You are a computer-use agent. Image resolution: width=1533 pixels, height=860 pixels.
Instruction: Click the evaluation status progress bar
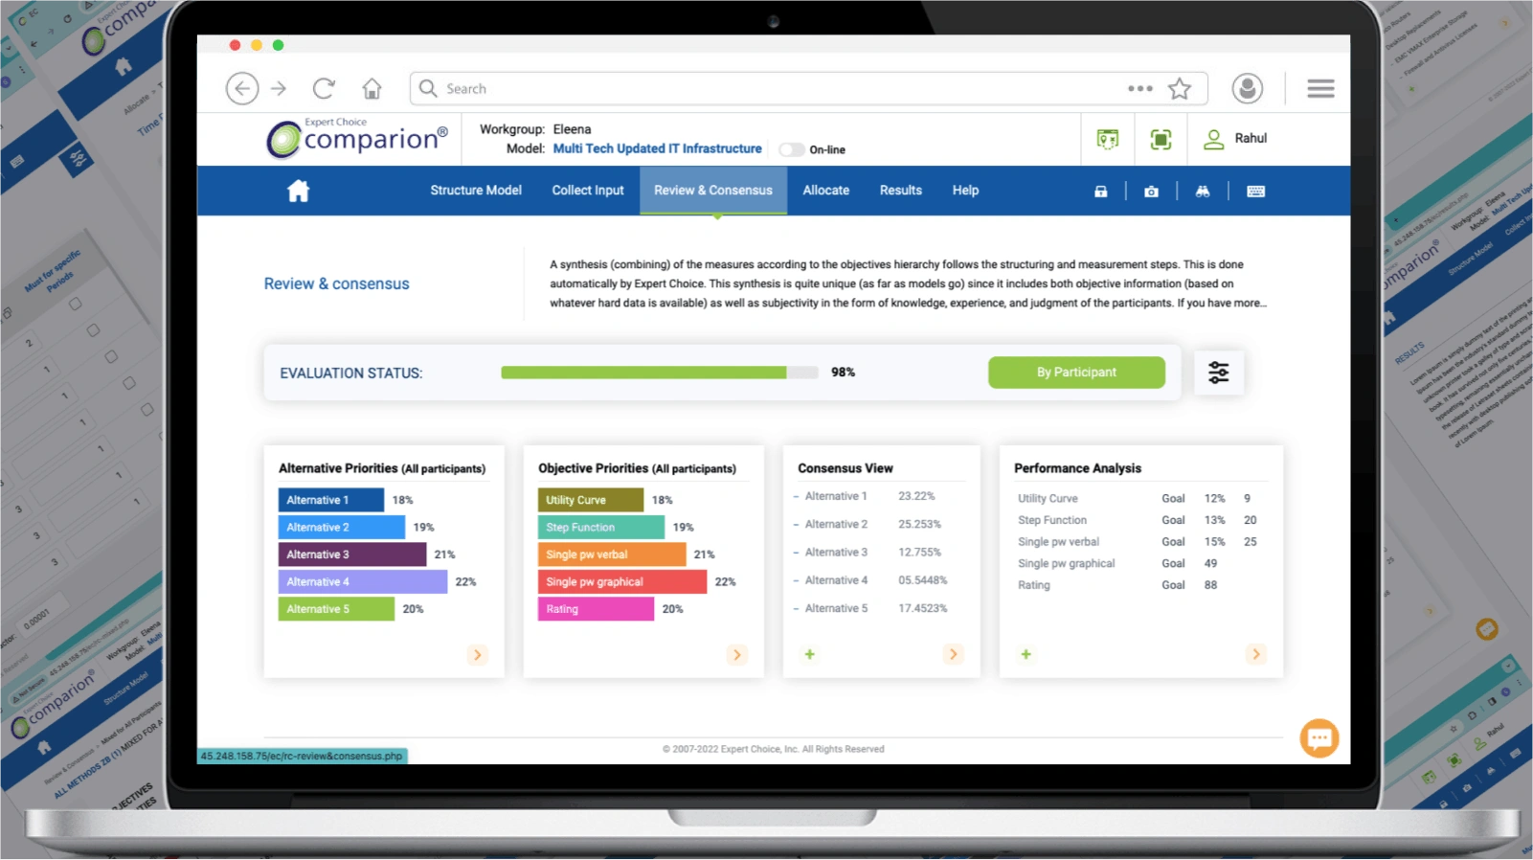(x=659, y=373)
